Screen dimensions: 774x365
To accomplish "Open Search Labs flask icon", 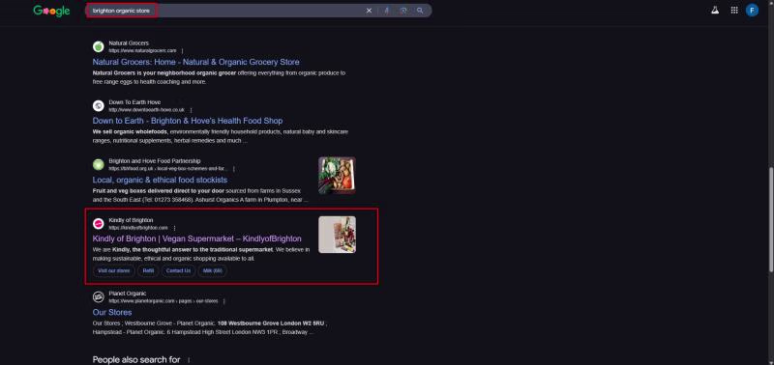I will tap(715, 11).
